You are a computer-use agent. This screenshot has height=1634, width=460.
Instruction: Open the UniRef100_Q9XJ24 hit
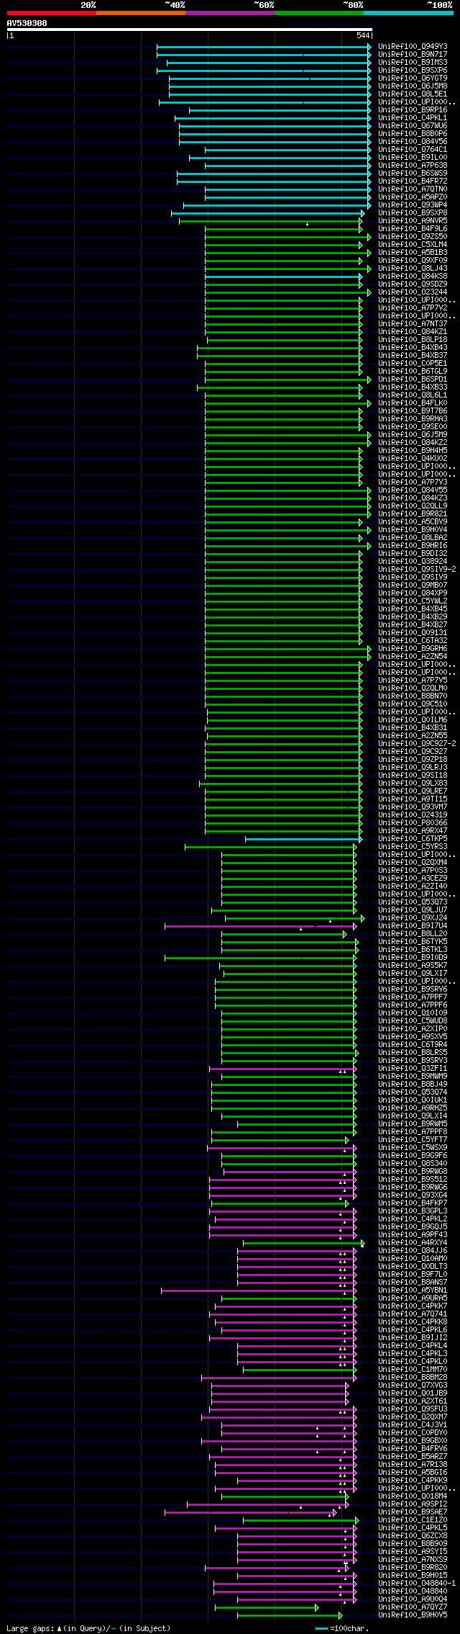[413, 917]
